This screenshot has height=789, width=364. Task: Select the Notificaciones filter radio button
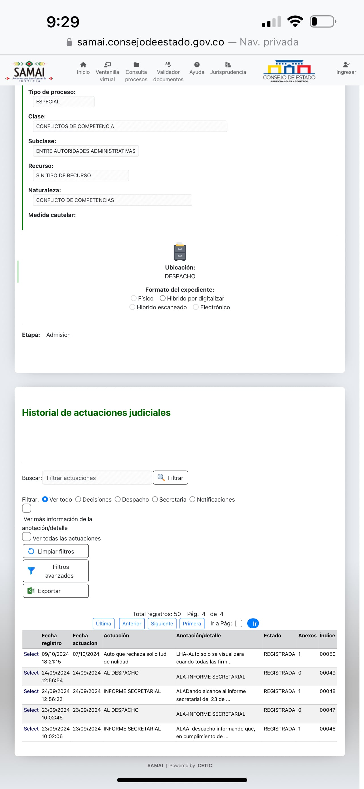(x=192, y=499)
